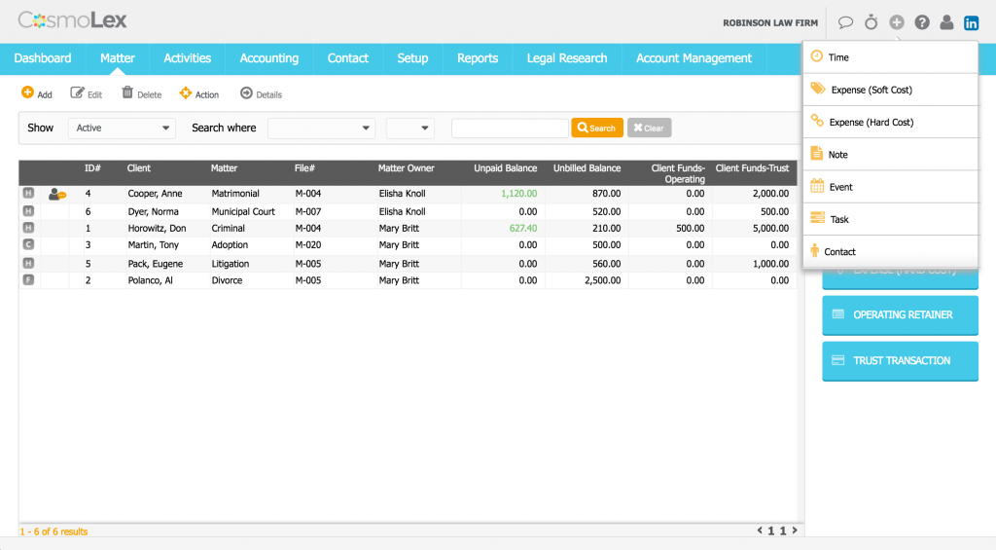Switch to the Accounting tab
Image resolution: width=996 pixels, height=550 pixels.
pos(268,58)
